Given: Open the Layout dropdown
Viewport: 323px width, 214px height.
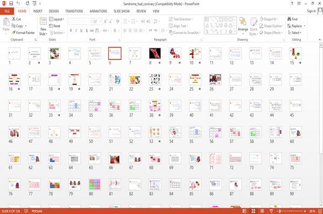Looking at the screenshot, I should pyautogui.click(x=57, y=19).
